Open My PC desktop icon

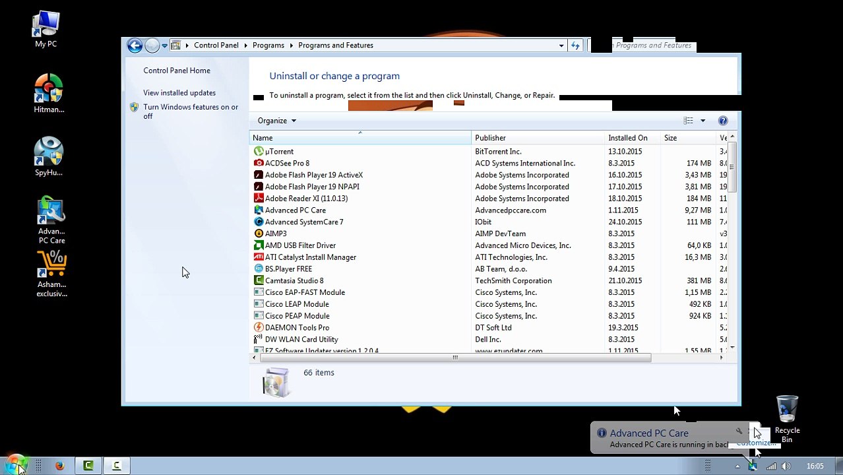tap(46, 30)
